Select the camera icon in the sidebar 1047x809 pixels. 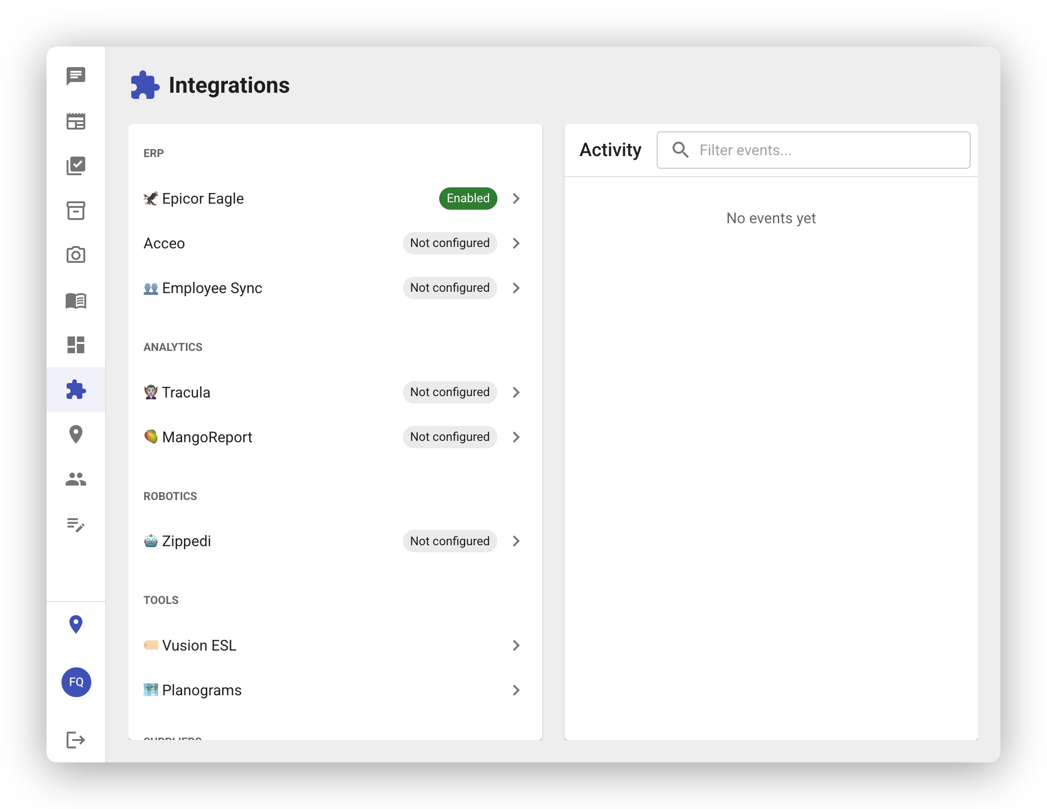click(76, 254)
